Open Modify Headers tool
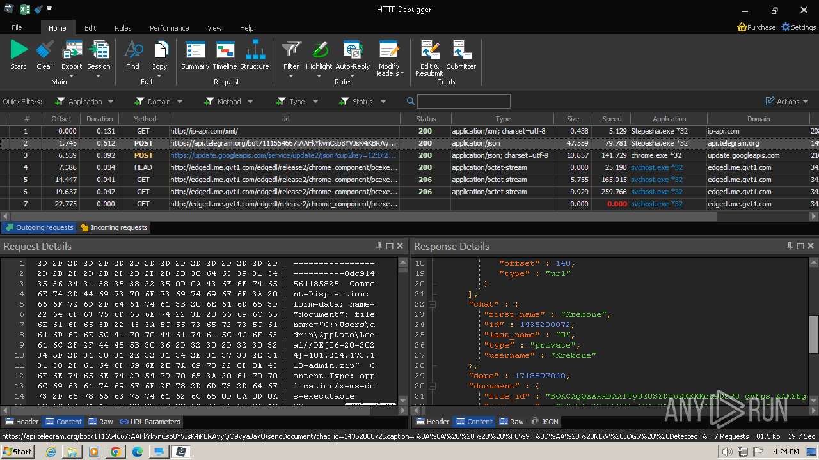 pyautogui.click(x=389, y=59)
